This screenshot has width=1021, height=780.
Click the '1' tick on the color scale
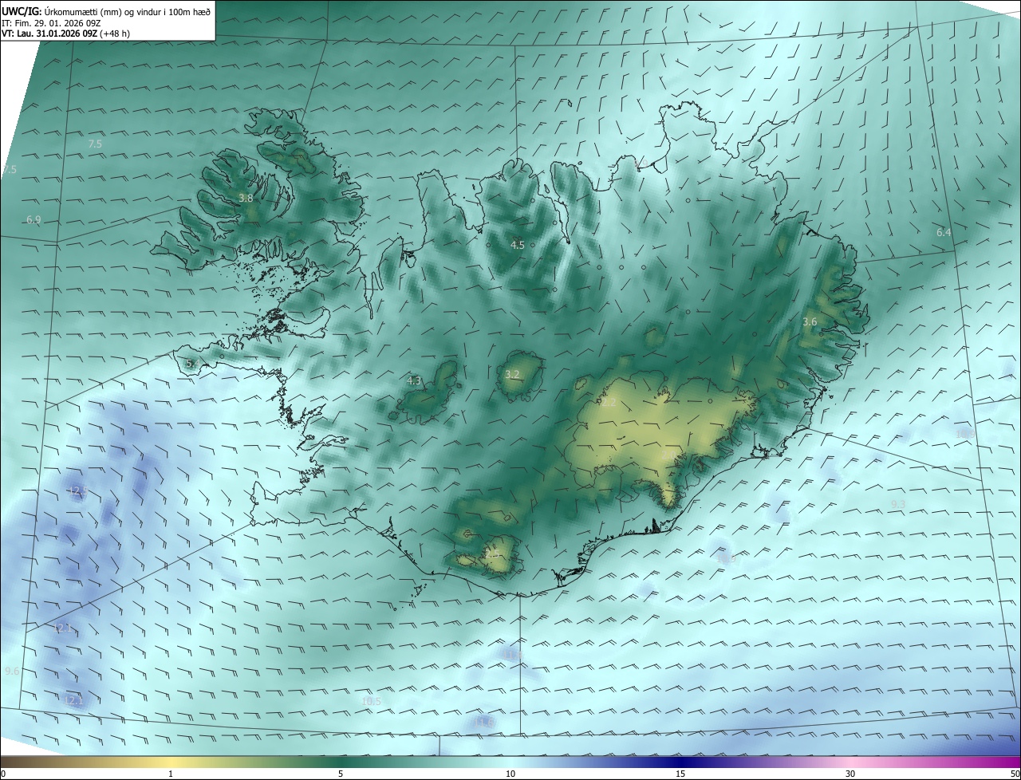(171, 774)
